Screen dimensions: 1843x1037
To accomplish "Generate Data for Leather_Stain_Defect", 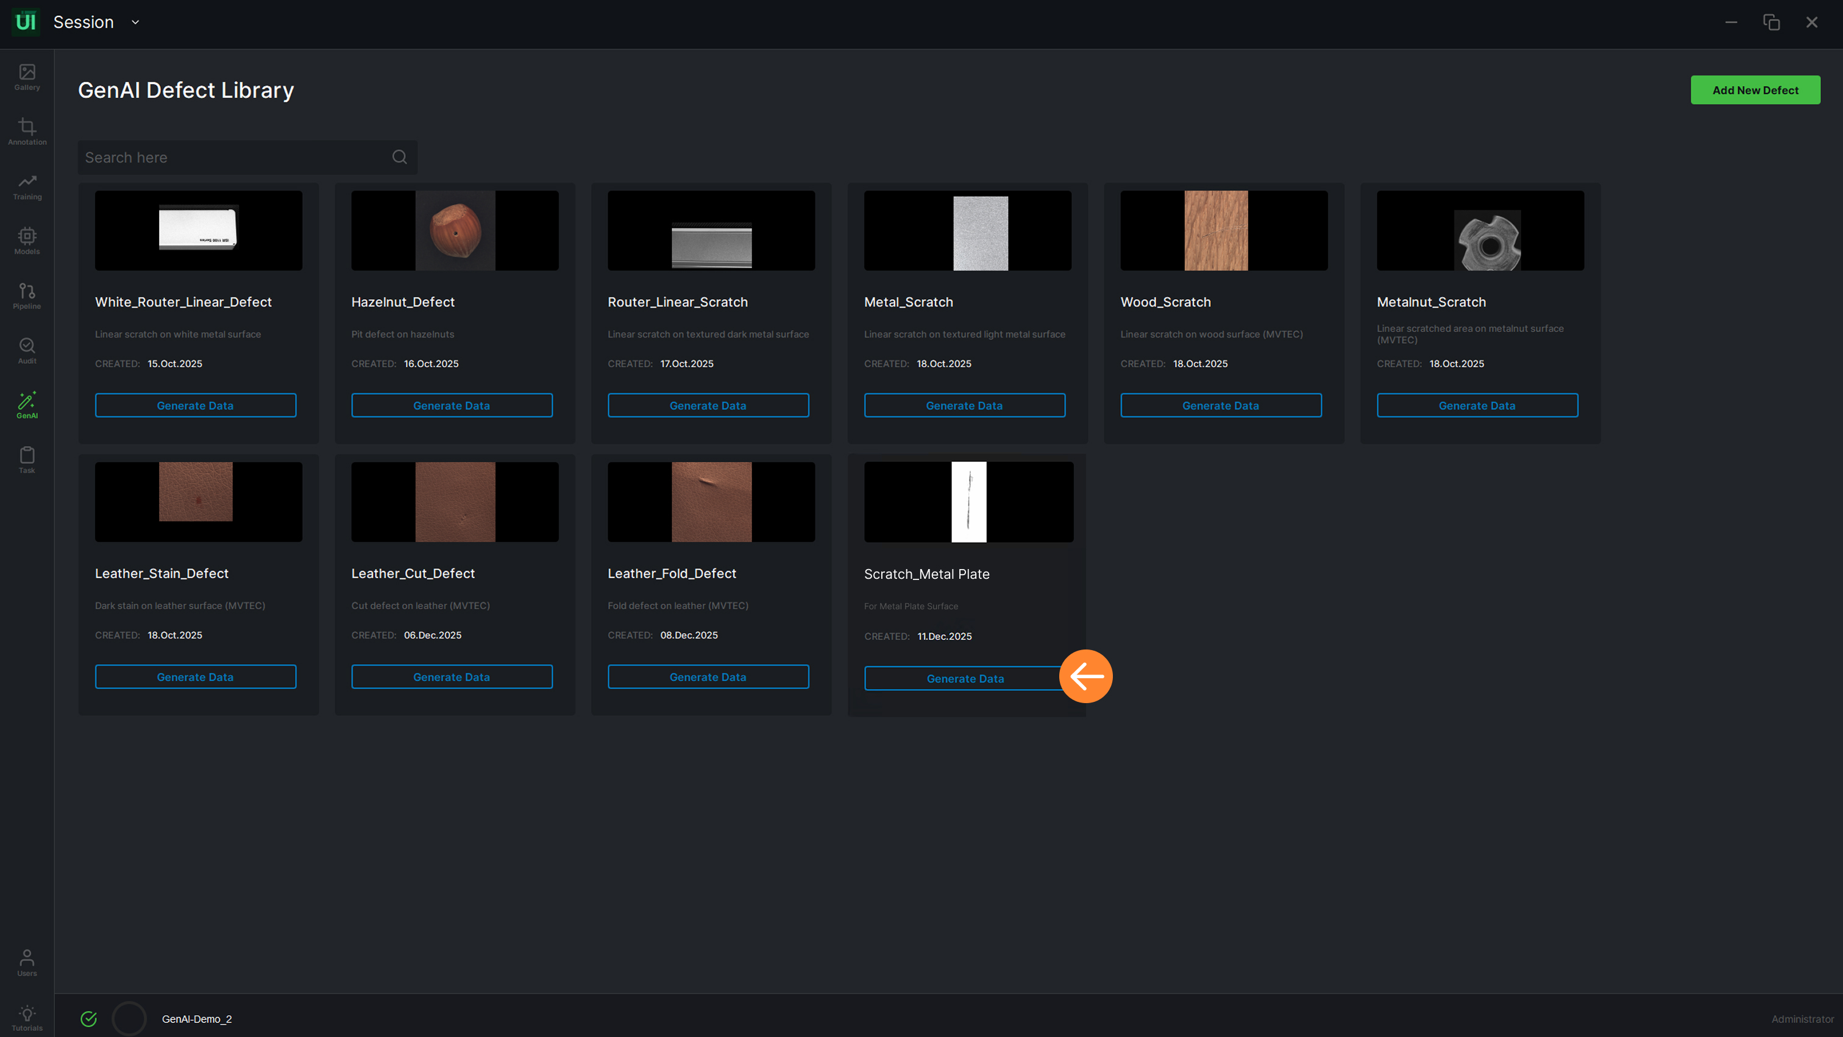I will 195,676.
